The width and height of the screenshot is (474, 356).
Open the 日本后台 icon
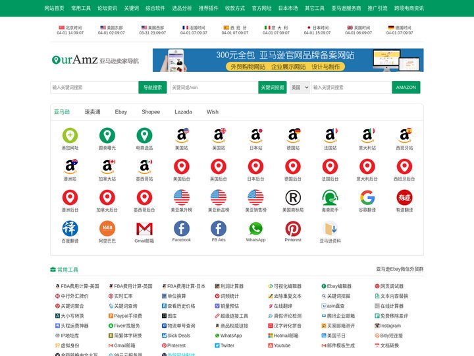(x=255, y=167)
